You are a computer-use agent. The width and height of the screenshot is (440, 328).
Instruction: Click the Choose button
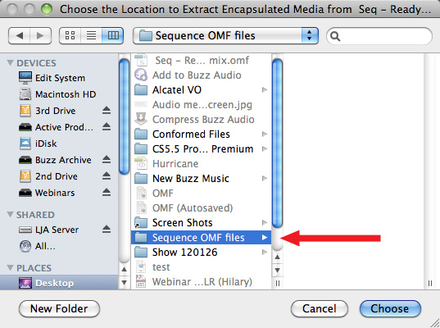tap(390, 308)
